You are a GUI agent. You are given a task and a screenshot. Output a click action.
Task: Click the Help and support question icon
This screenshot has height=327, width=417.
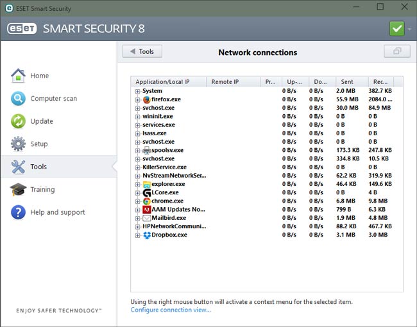tap(18, 212)
